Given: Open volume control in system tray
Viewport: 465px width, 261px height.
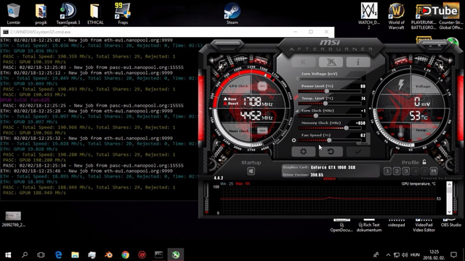Looking at the screenshot, I should [x=405, y=254].
